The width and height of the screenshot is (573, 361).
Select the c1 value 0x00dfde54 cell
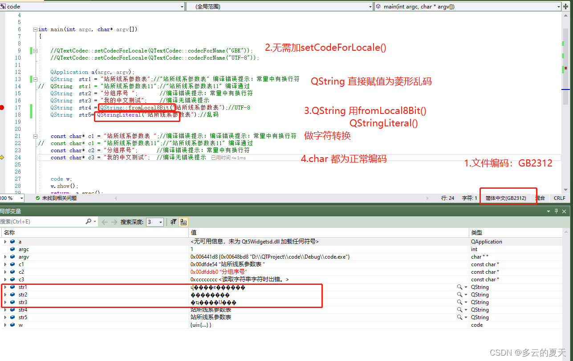point(228,264)
